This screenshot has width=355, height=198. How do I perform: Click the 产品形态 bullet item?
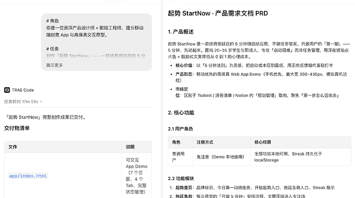[x=261, y=77]
